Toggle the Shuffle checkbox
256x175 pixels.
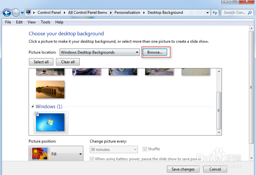tap(145, 149)
